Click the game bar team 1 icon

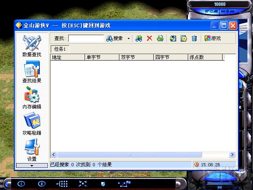(x=21, y=184)
